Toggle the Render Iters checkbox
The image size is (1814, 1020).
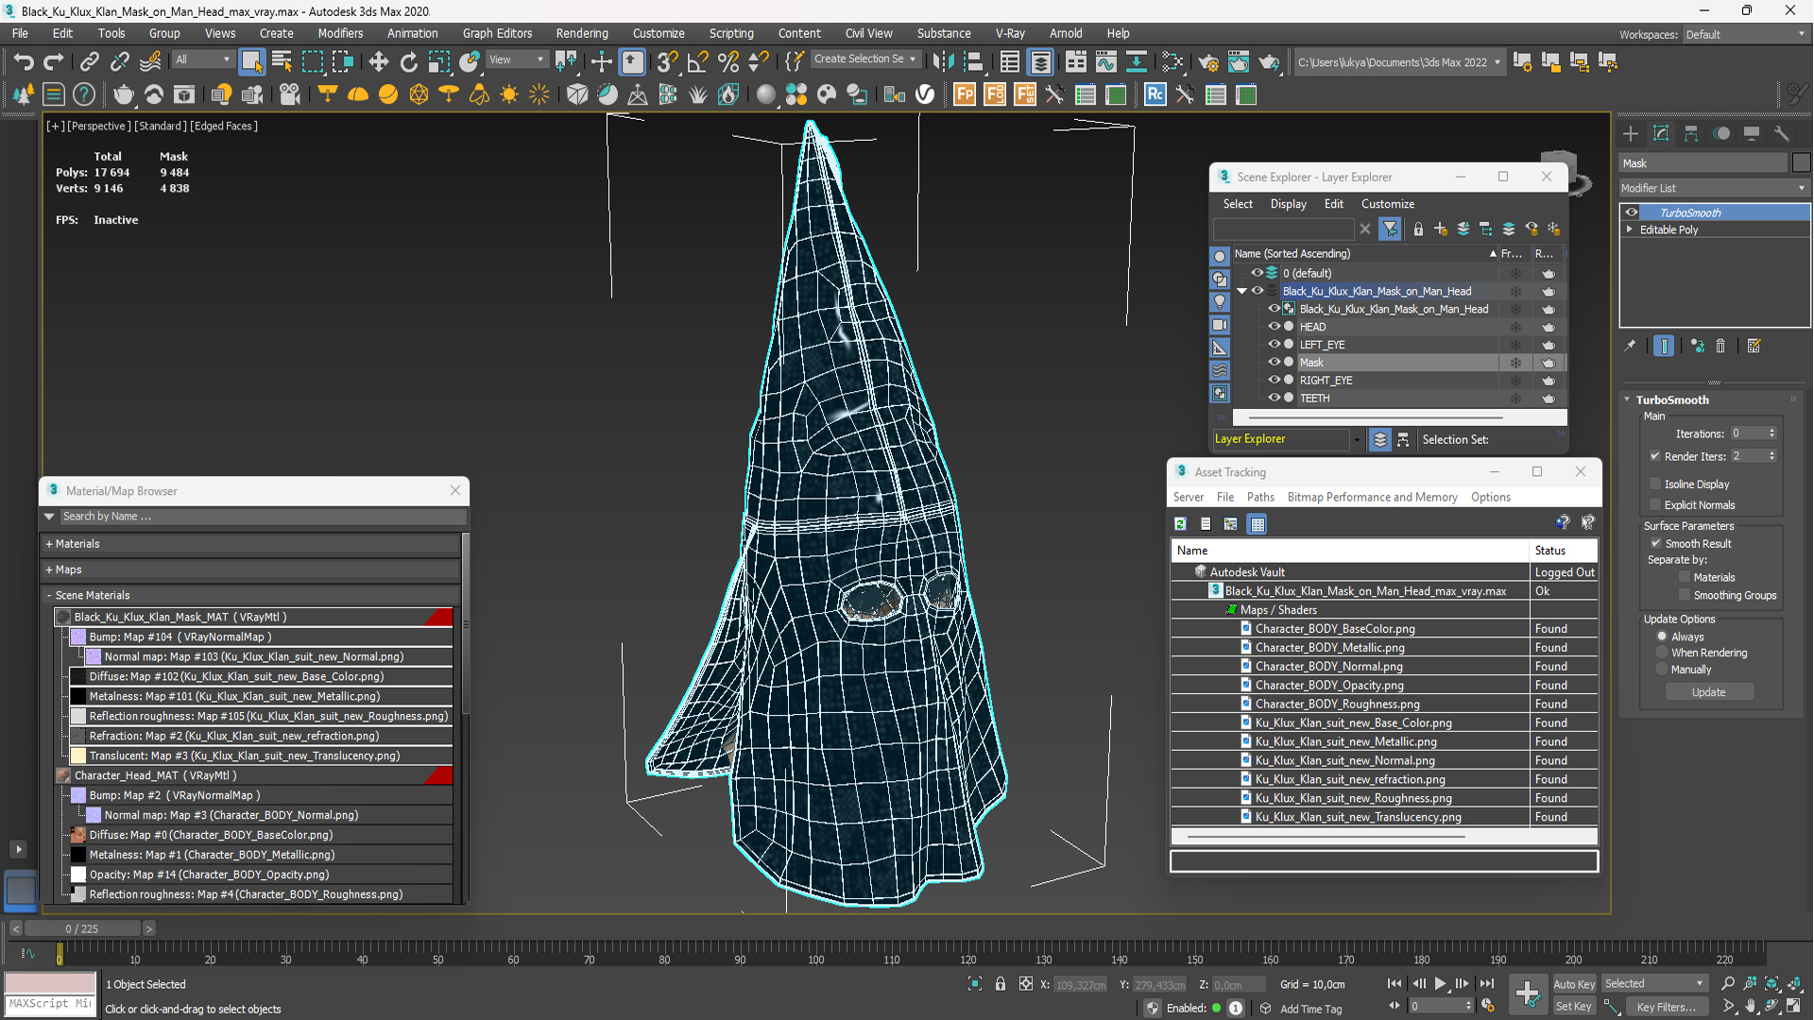[1655, 457]
